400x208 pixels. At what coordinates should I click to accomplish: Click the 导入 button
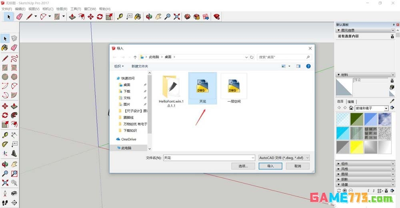pos(270,166)
